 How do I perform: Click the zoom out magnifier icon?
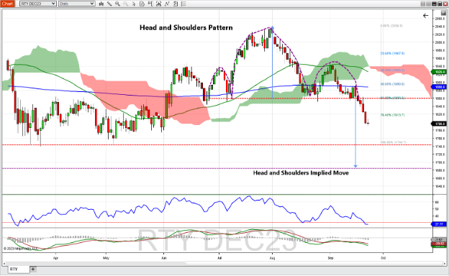pos(126,4)
